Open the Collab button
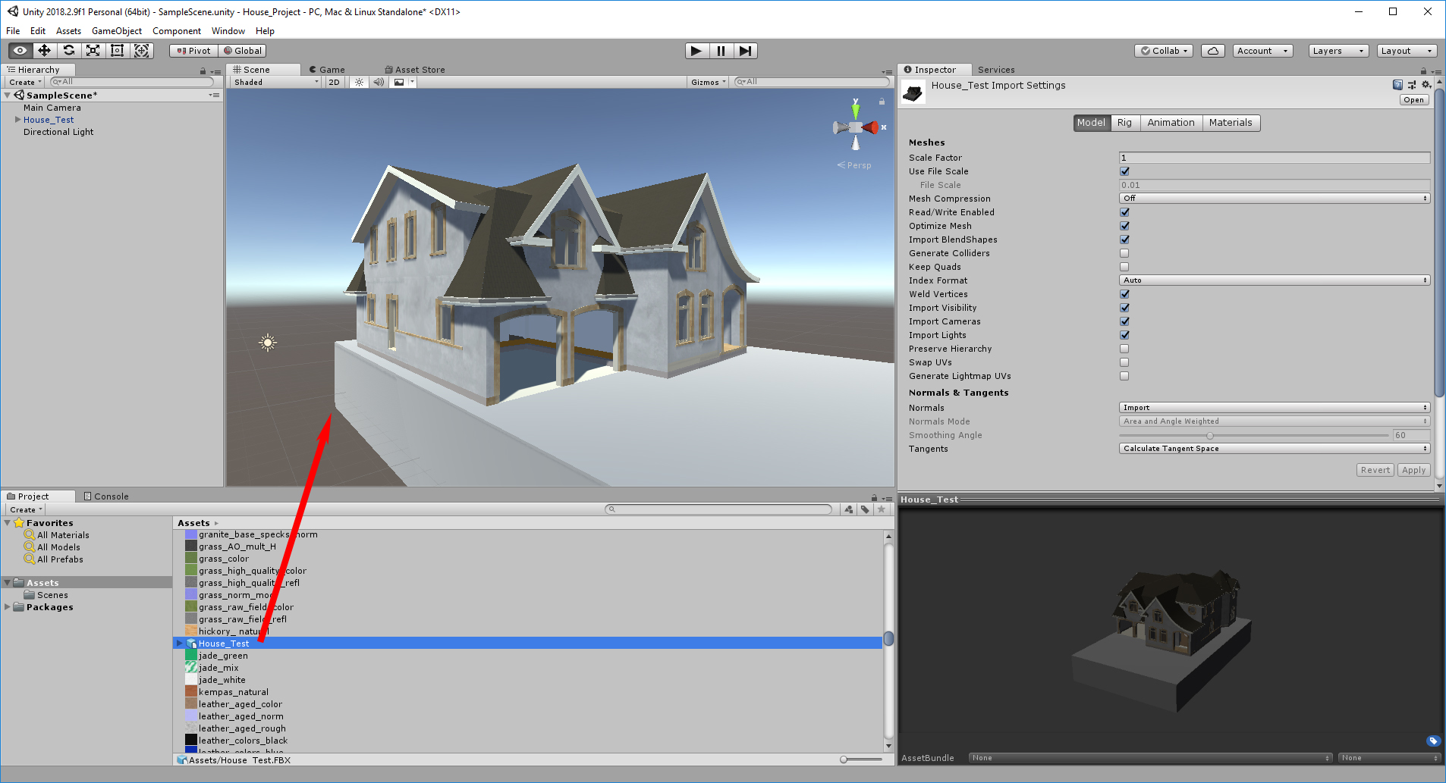Viewport: 1446px width, 783px height. (1165, 51)
